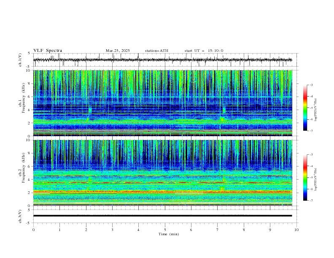Click the date 'Mar.25, 2025'
The width and height of the screenshot is (334, 258).
[118, 51]
